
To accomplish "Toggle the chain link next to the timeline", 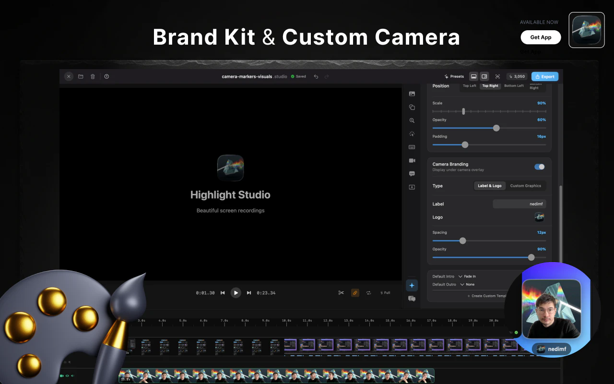I will [x=355, y=292].
